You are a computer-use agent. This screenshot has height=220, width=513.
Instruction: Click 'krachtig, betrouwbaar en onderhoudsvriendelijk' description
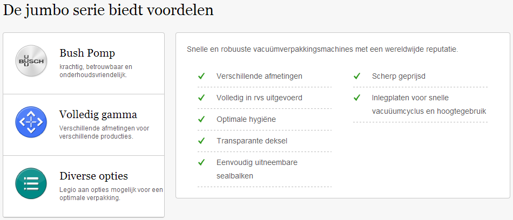(x=96, y=71)
